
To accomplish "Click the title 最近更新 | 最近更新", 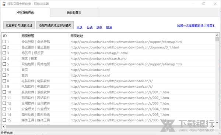I will click(x=36, y=47).
